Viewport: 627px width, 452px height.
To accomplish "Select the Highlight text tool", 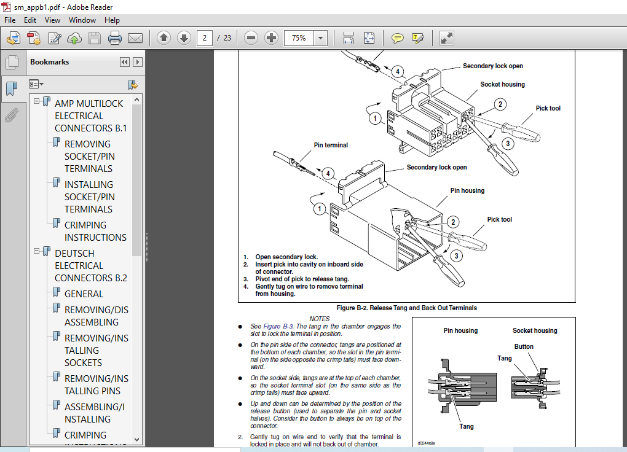I will click(417, 38).
